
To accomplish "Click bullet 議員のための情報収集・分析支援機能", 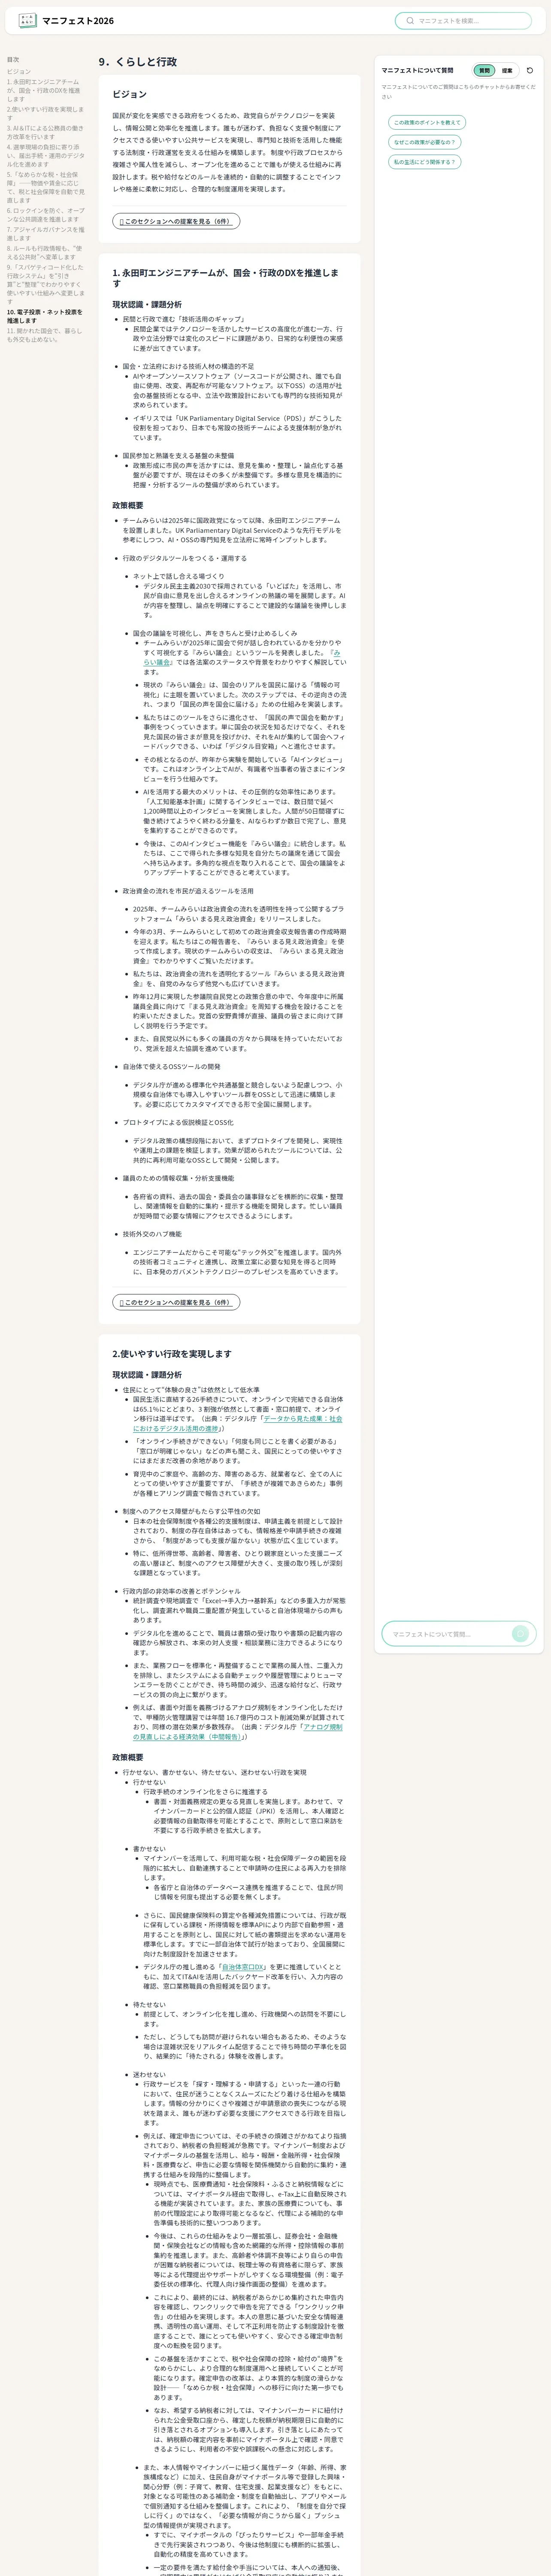I will pyautogui.click(x=178, y=1178).
